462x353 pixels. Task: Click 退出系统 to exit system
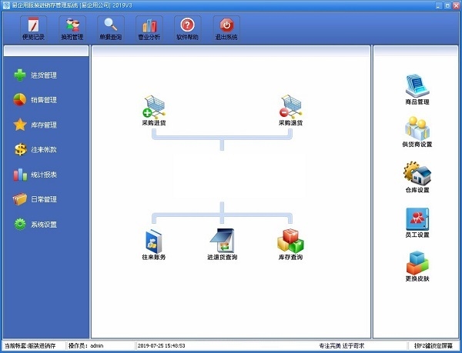click(x=226, y=28)
